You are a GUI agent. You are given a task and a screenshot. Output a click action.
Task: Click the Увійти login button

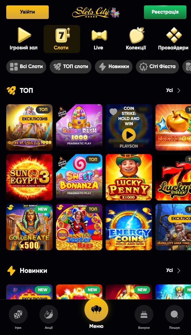pyautogui.click(x=27, y=12)
